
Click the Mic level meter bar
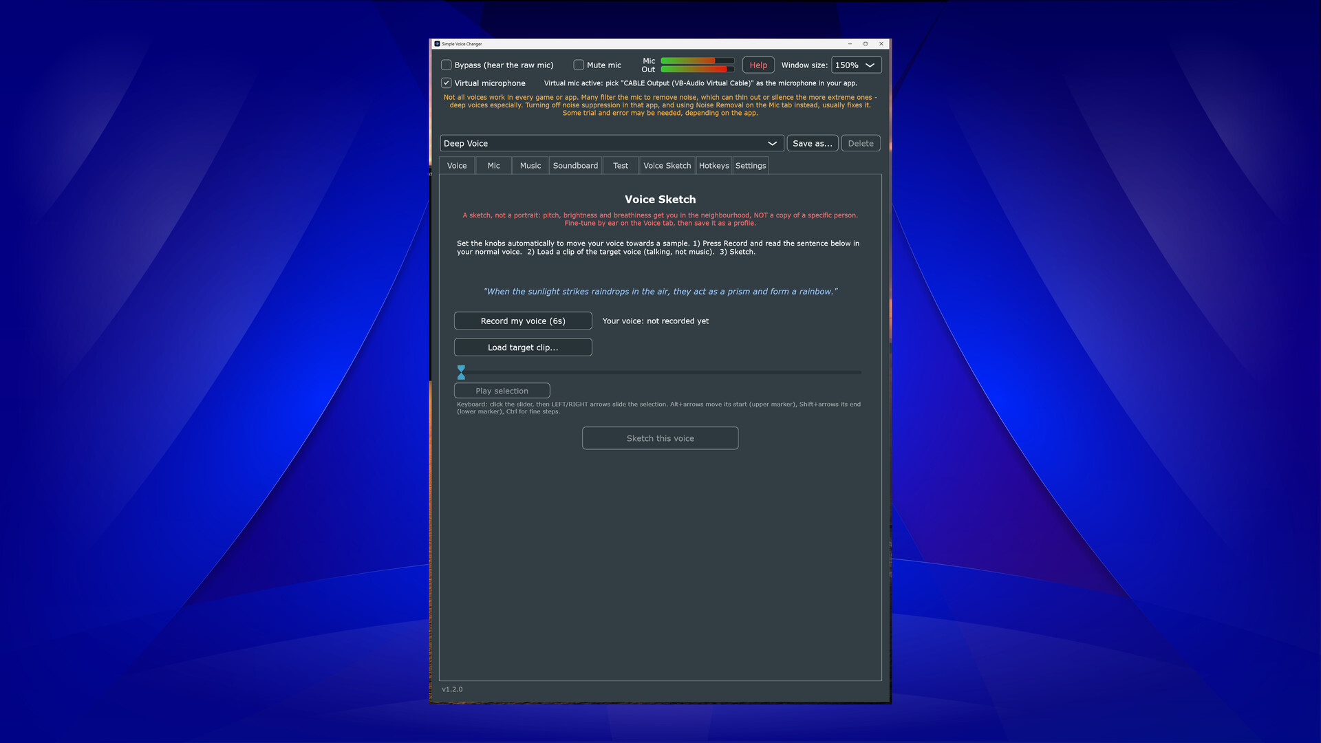[x=697, y=61]
